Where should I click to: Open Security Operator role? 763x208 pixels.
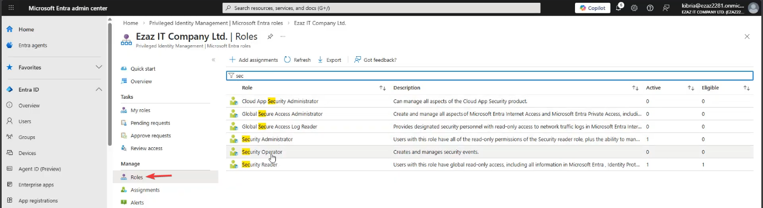pos(262,152)
